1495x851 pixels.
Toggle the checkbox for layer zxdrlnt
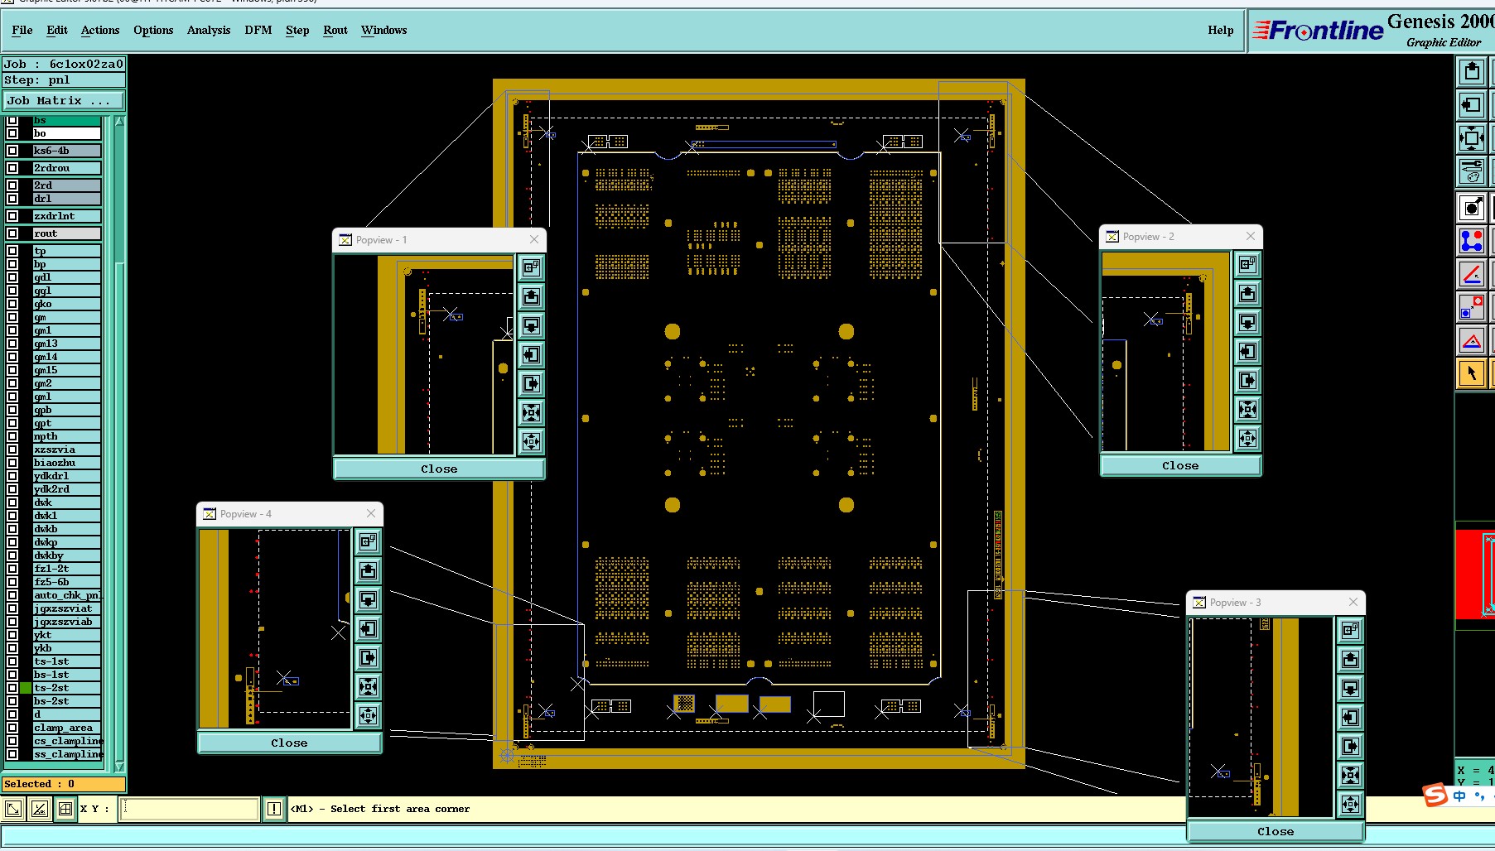click(12, 216)
